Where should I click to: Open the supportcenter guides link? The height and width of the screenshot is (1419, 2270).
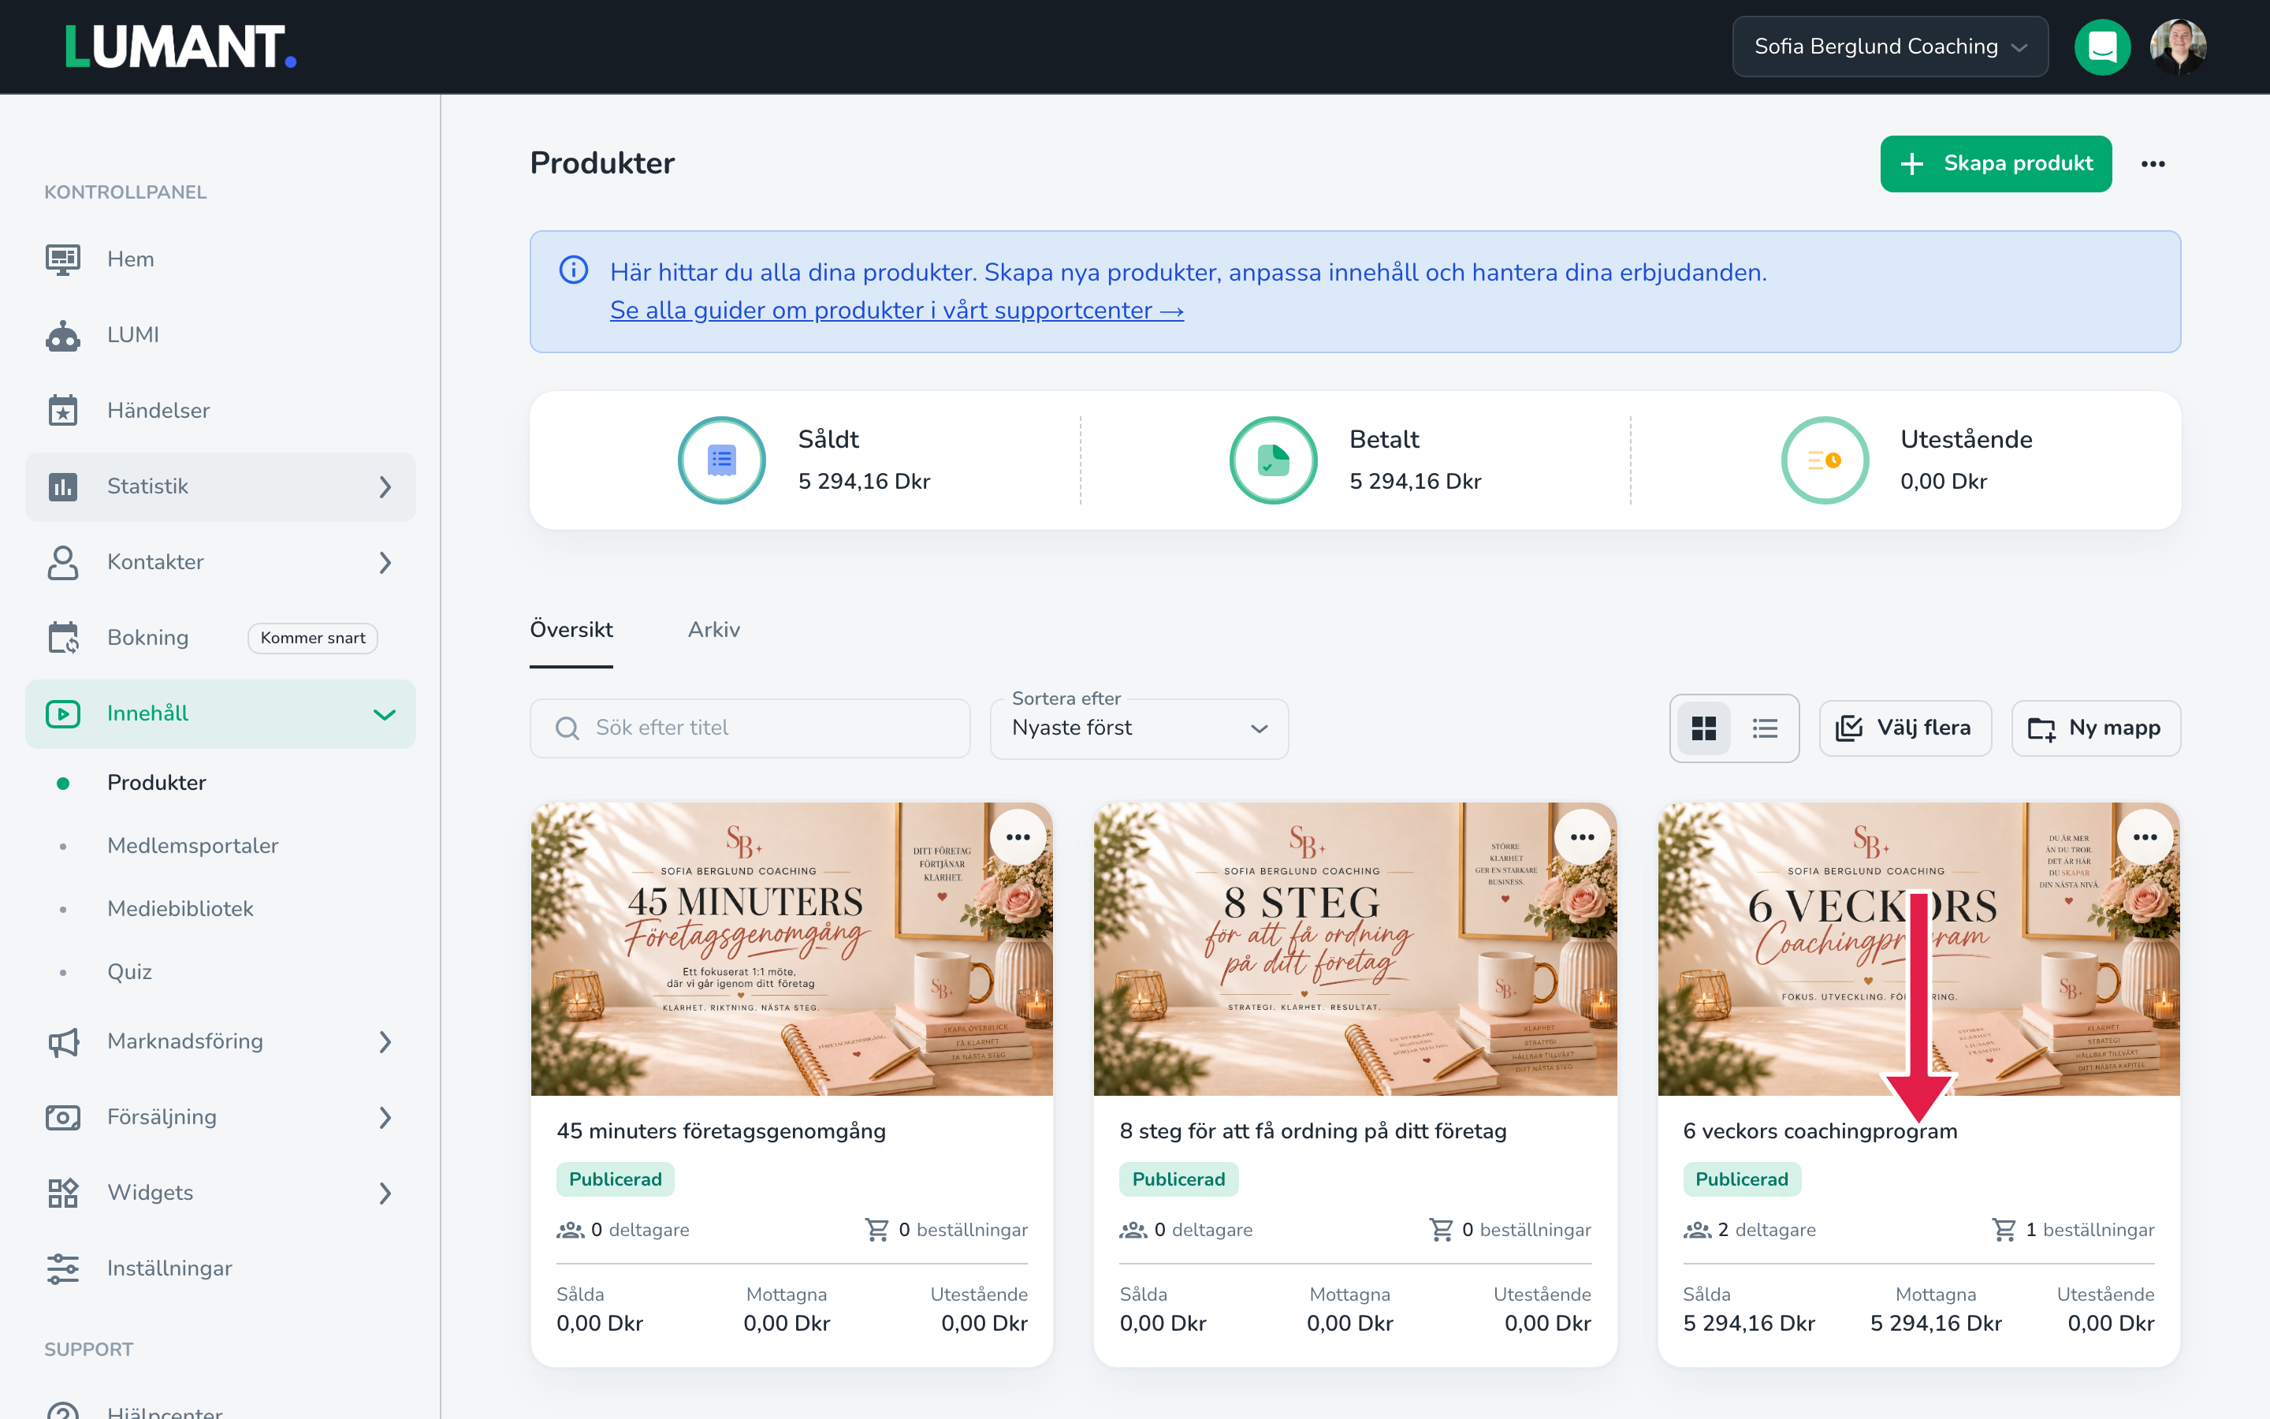coord(897,311)
